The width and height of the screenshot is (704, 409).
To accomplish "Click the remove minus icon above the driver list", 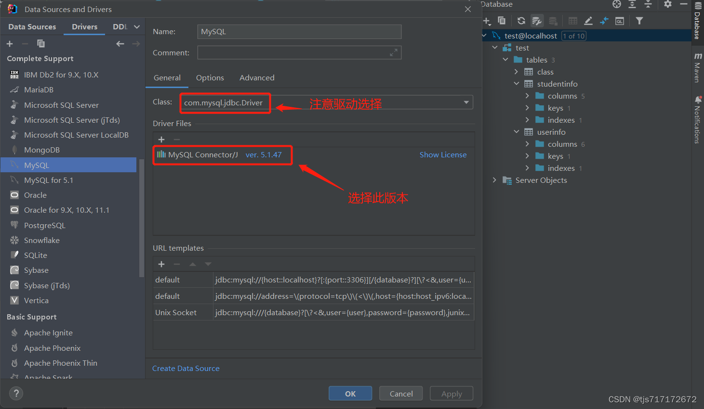I will (25, 44).
